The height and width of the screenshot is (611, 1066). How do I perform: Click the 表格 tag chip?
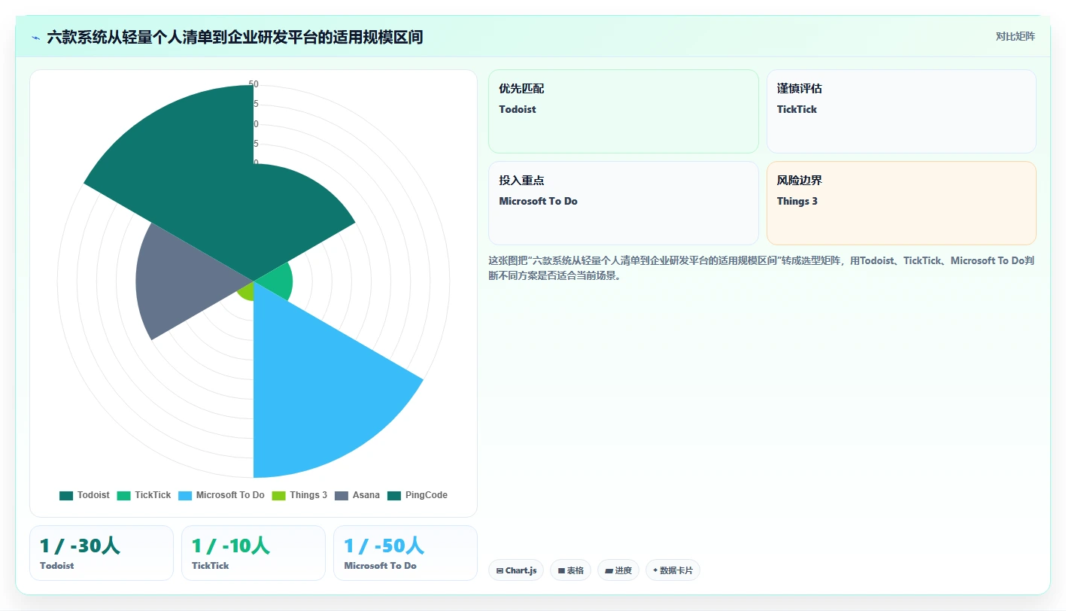(571, 570)
